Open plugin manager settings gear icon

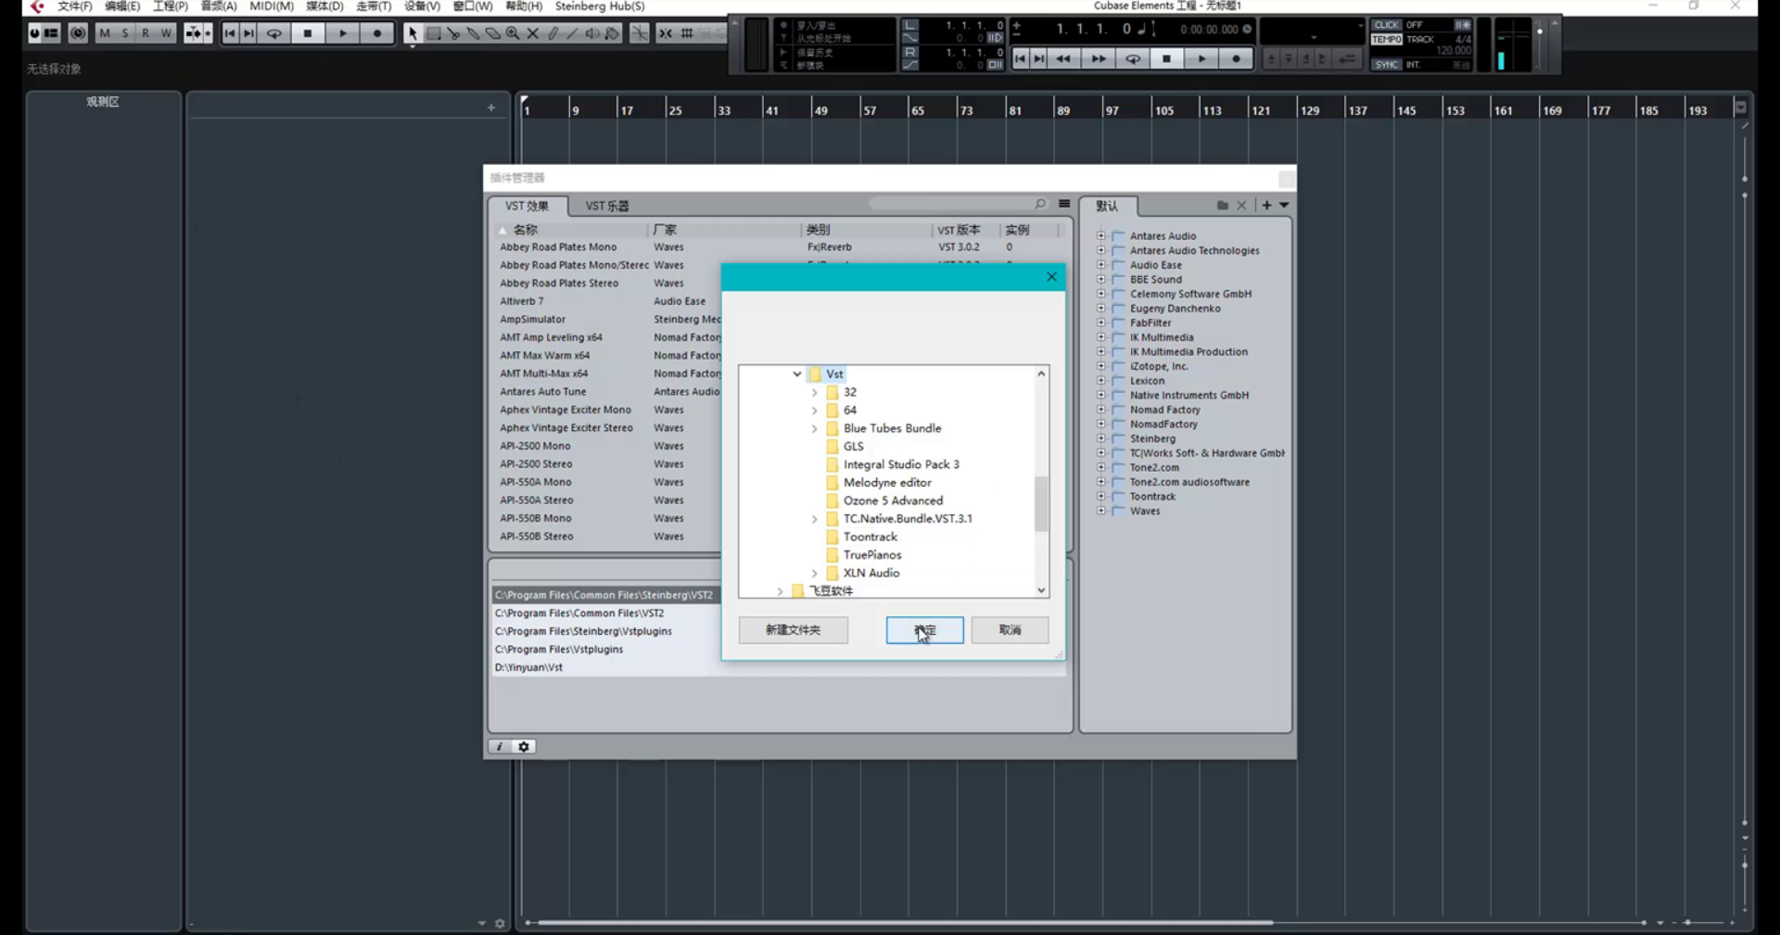coord(524,747)
